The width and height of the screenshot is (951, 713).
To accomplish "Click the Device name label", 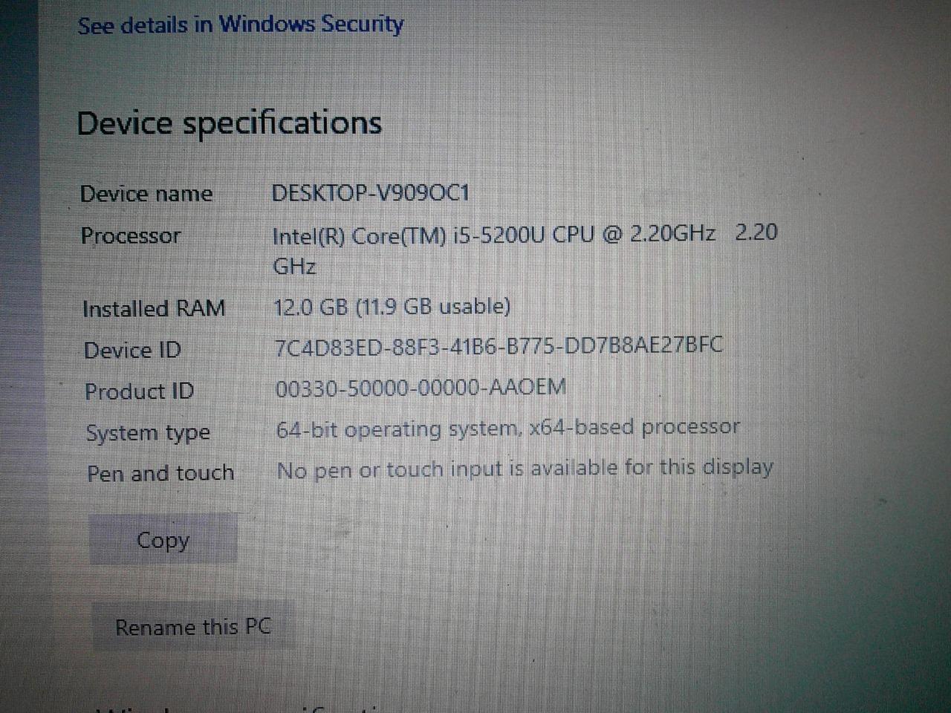I will tap(146, 194).
